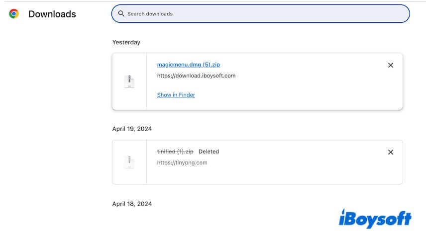Click the zip file icon for tinified (1).zip
Image resolution: width=426 pixels, height=233 pixels.
tap(129, 162)
